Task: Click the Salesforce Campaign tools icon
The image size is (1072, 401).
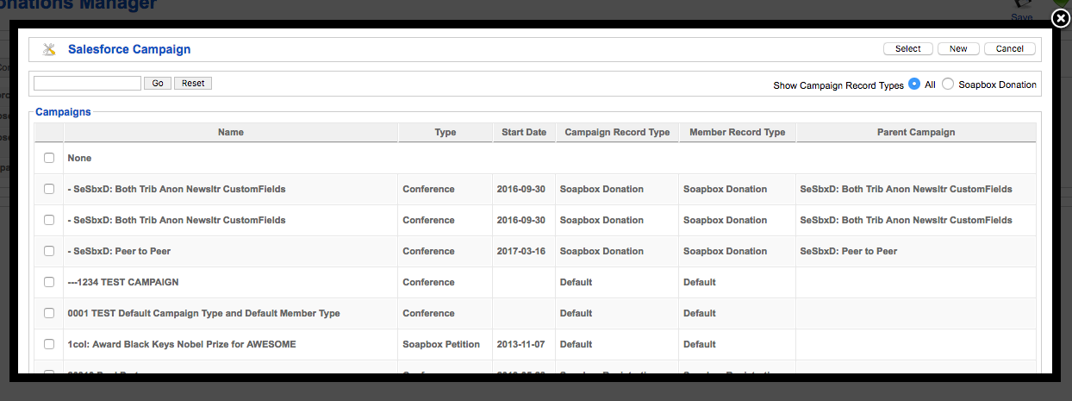Action: tap(49, 49)
